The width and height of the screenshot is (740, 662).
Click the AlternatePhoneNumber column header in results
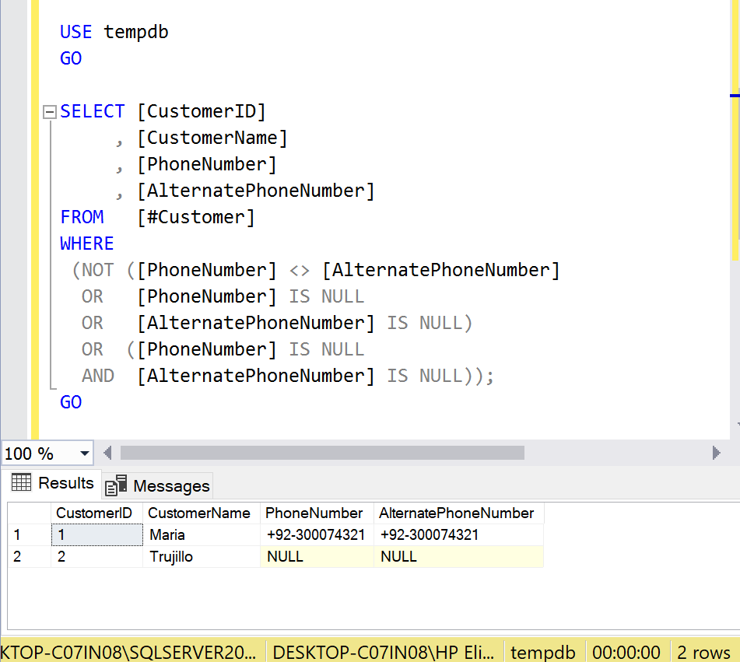coord(456,513)
